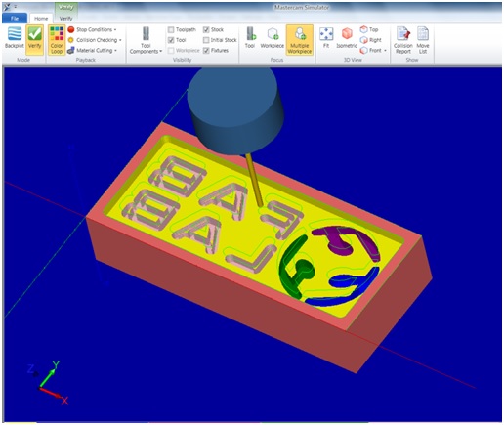The image size is (504, 425).
Task: Click the XYZ axis gnomon
Action: pos(48,382)
